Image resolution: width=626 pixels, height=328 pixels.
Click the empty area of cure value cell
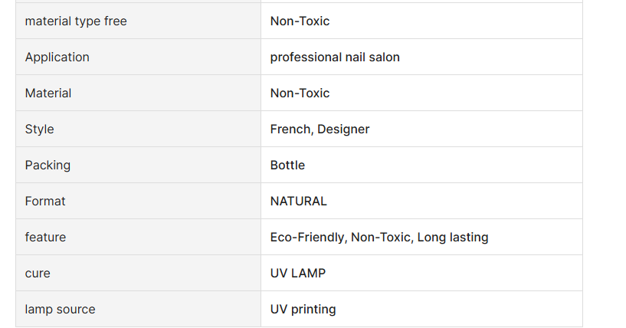coord(453,274)
